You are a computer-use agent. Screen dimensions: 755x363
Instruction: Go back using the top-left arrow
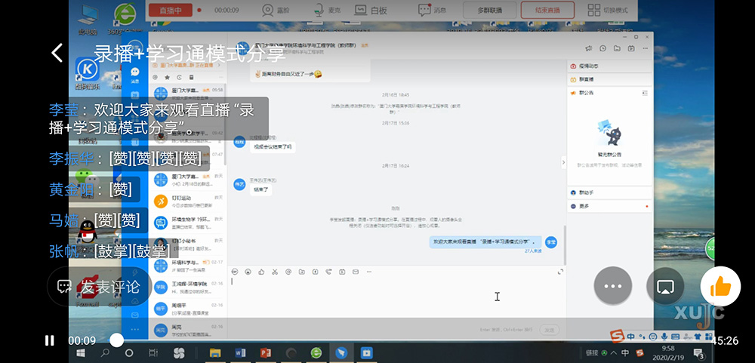(x=57, y=53)
